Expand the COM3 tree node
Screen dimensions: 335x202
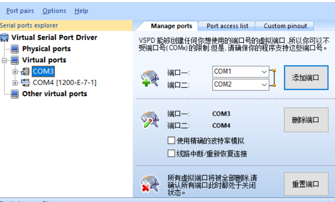click(x=15, y=71)
